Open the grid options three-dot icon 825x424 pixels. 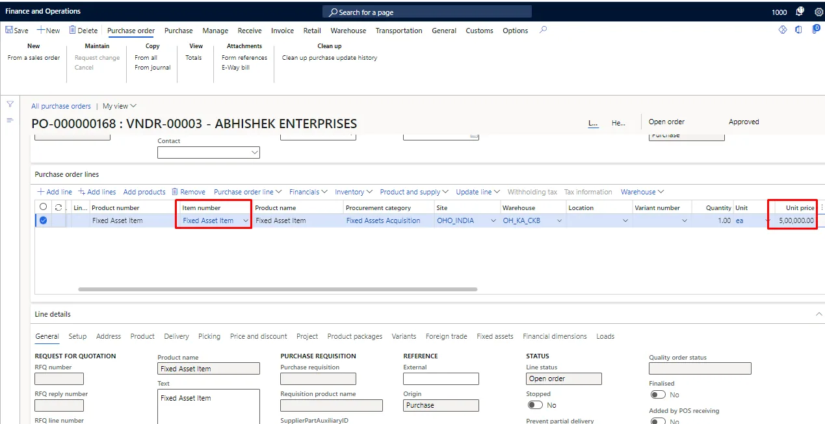click(x=822, y=207)
